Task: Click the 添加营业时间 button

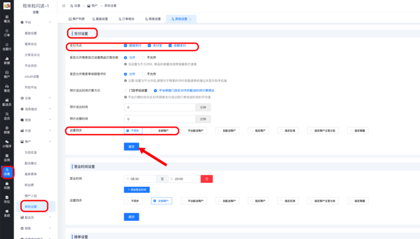Action: click(136, 190)
